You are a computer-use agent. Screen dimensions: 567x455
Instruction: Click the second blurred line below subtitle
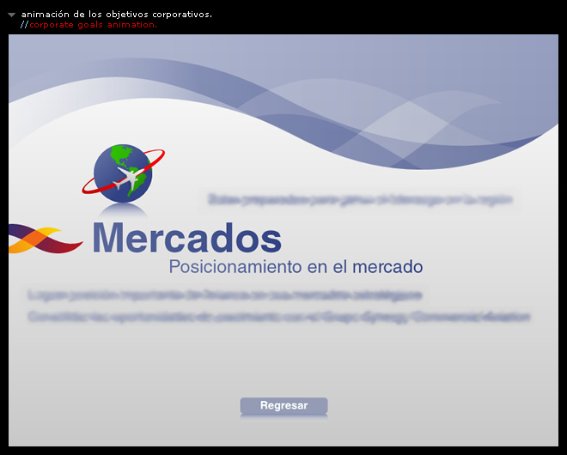pos(278,317)
